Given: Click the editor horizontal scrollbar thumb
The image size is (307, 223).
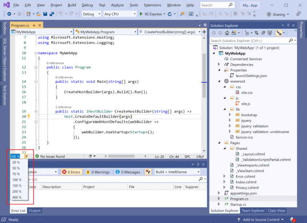Looking at the screenshot, I should tap(121, 156).
